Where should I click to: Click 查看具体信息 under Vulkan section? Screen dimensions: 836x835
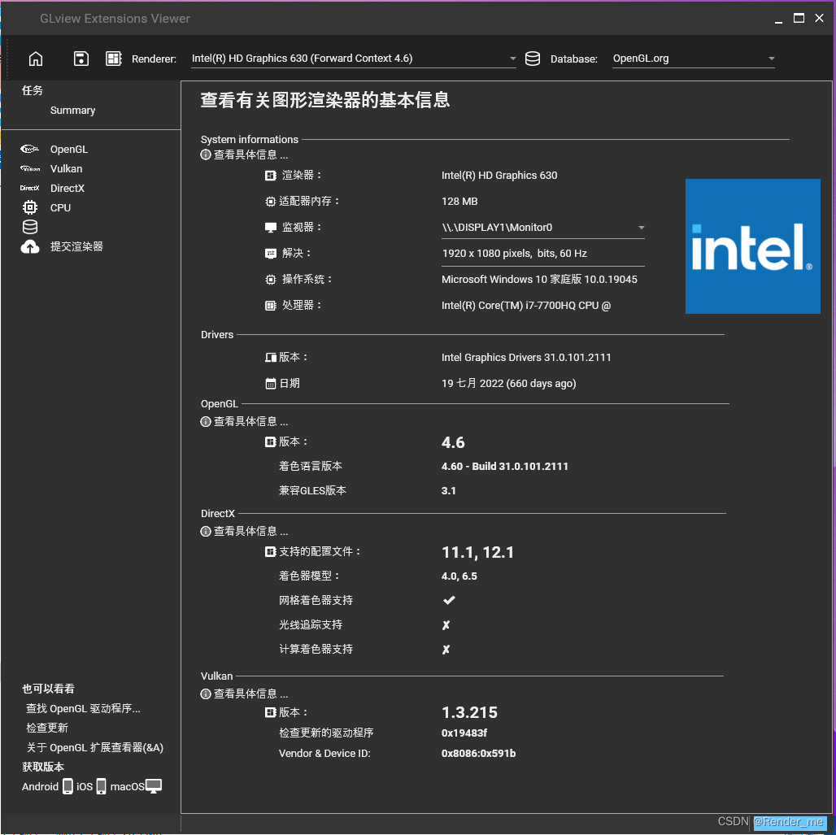(250, 694)
